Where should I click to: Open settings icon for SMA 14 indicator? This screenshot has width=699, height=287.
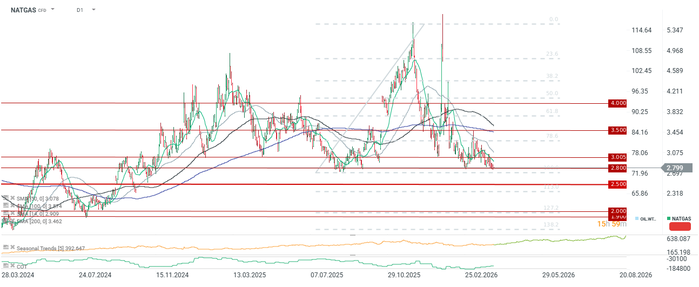point(5,213)
